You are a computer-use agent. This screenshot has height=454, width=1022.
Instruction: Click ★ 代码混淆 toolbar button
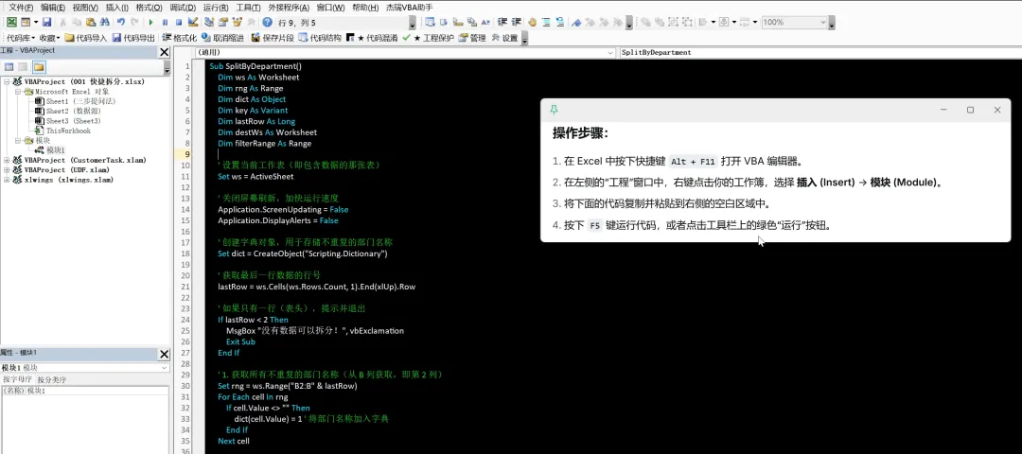pyautogui.click(x=372, y=38)
